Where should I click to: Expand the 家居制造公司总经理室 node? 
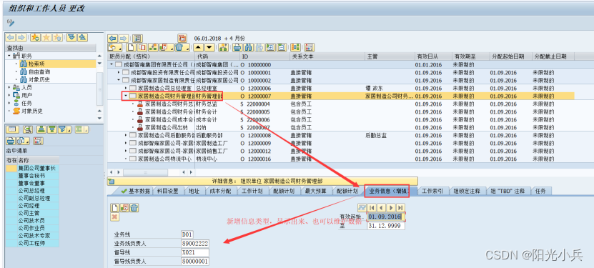(125, 88)
